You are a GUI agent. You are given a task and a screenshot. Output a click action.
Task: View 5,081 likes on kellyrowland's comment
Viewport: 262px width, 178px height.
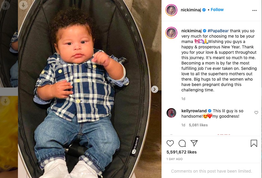tap(198, 125)
